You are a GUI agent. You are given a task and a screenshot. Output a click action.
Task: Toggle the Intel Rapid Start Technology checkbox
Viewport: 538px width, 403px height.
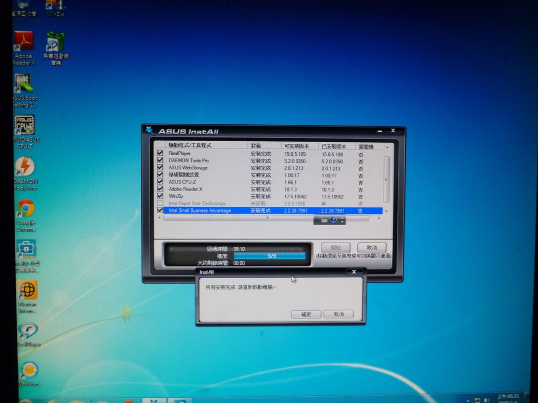coord(160,203)
